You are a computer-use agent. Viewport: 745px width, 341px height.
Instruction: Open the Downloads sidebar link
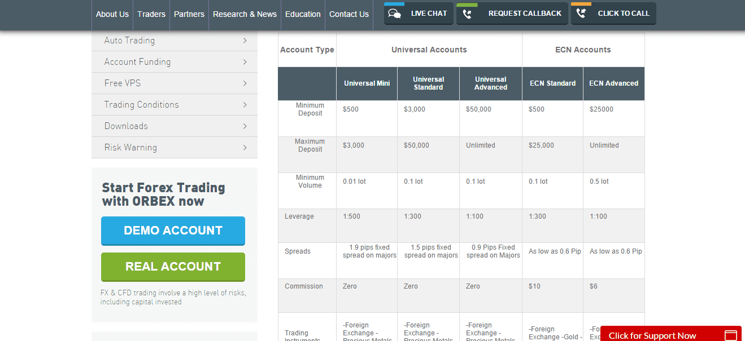coord(175,126)
